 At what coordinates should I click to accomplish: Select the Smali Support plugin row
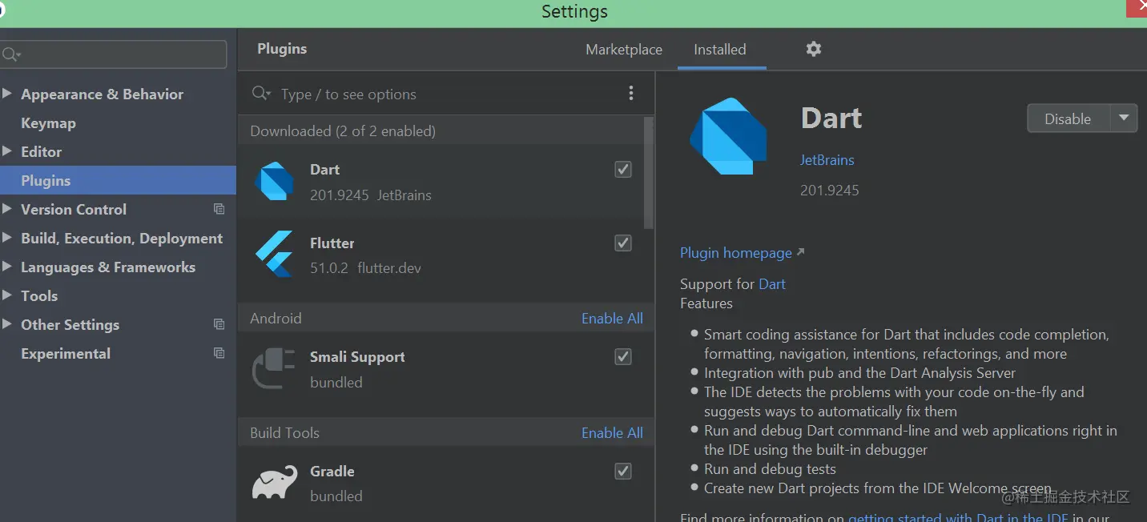445,370
